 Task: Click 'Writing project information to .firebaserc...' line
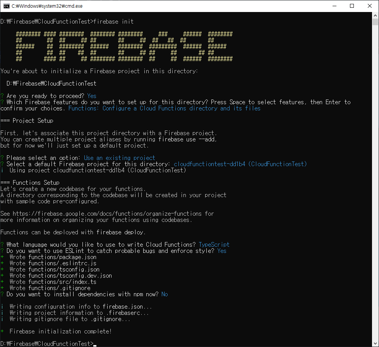(x=75, y=313)
